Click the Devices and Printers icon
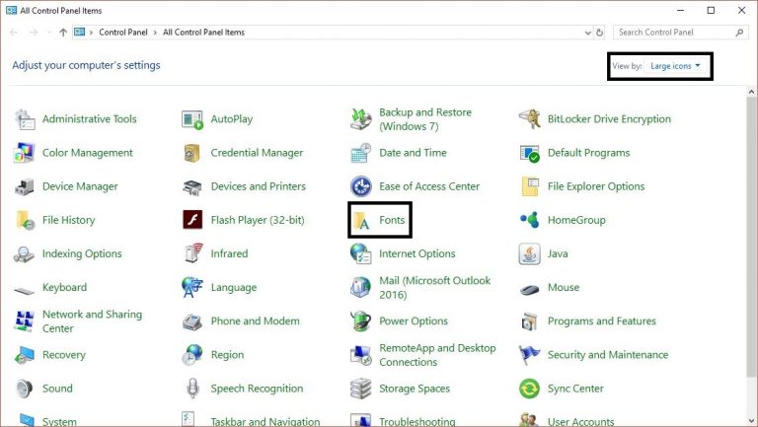The width and height of the screenshot is (758, 427). pyautogui.click(x=192, y=187)
